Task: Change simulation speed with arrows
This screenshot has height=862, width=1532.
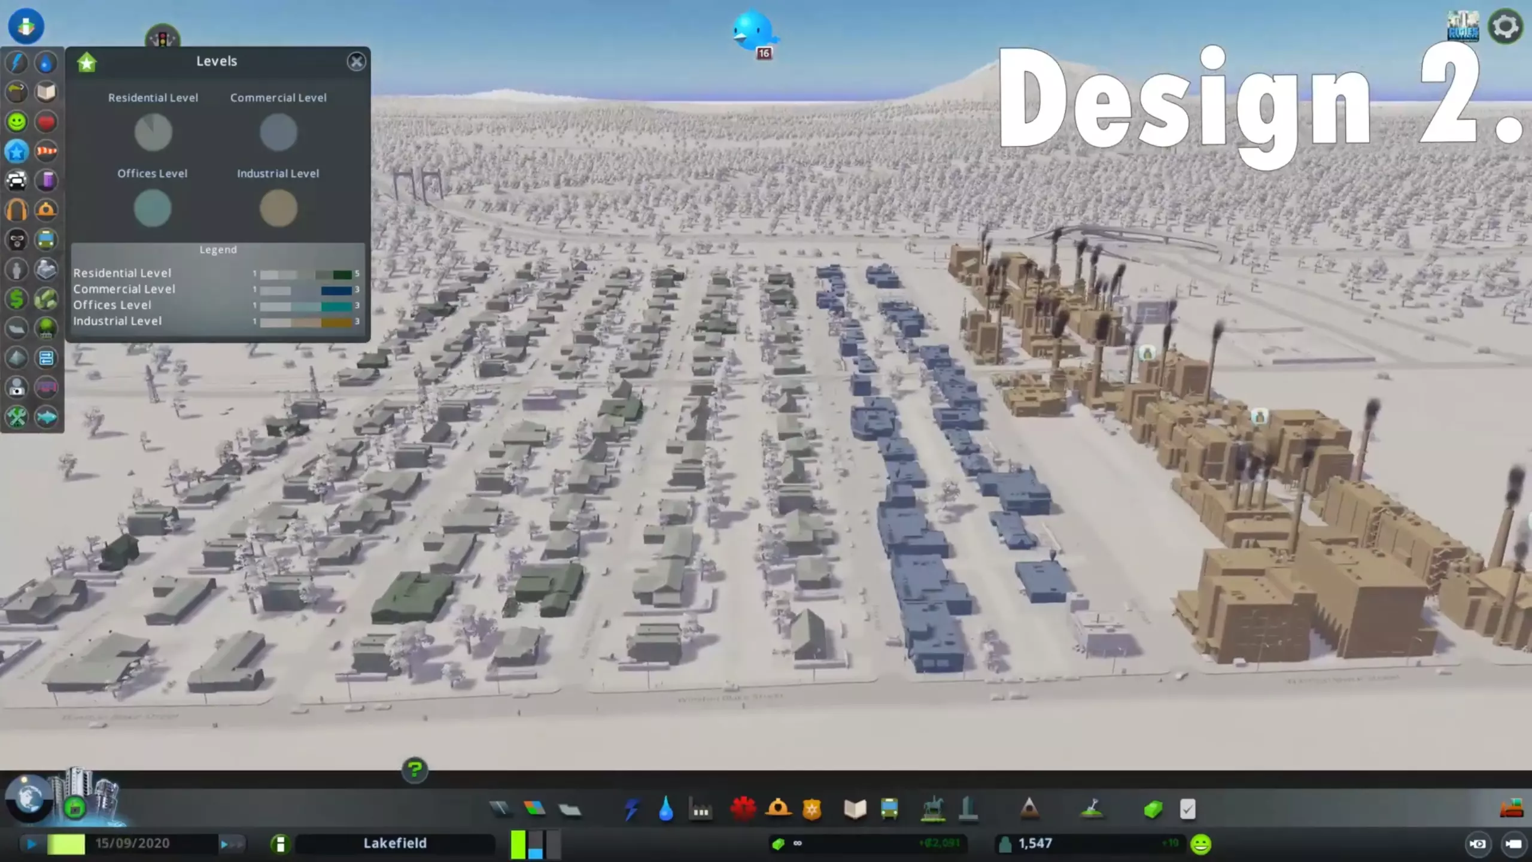Action: pos(232,844)
